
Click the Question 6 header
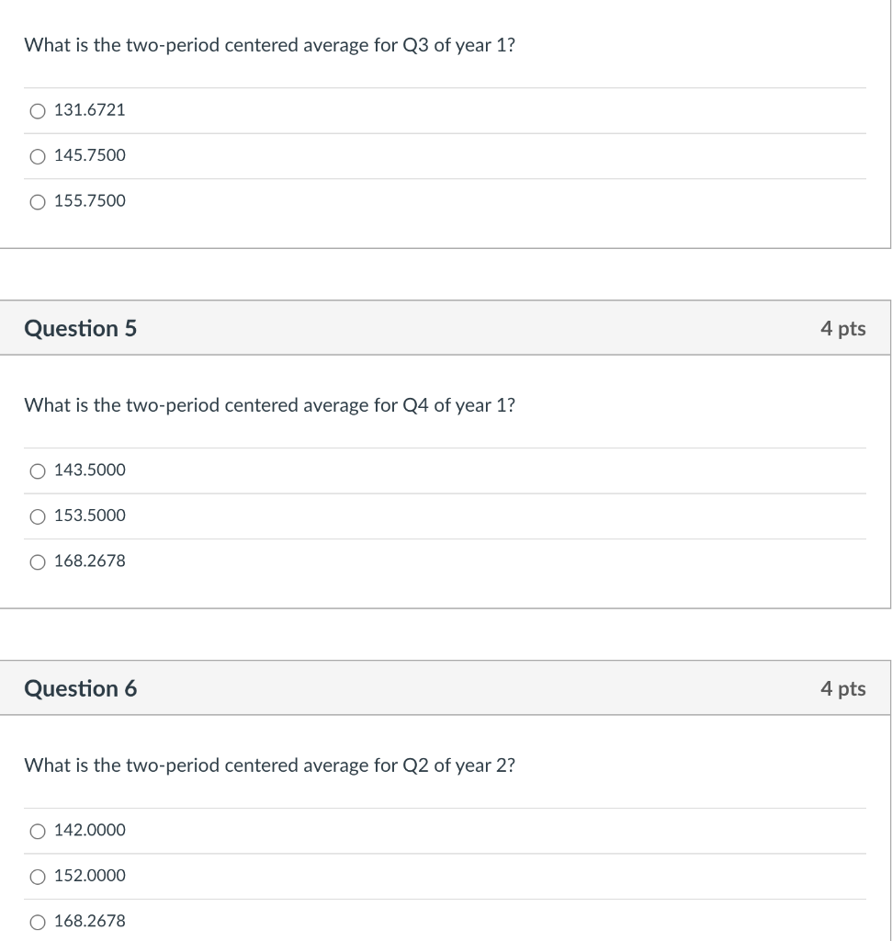pos(81,687)
